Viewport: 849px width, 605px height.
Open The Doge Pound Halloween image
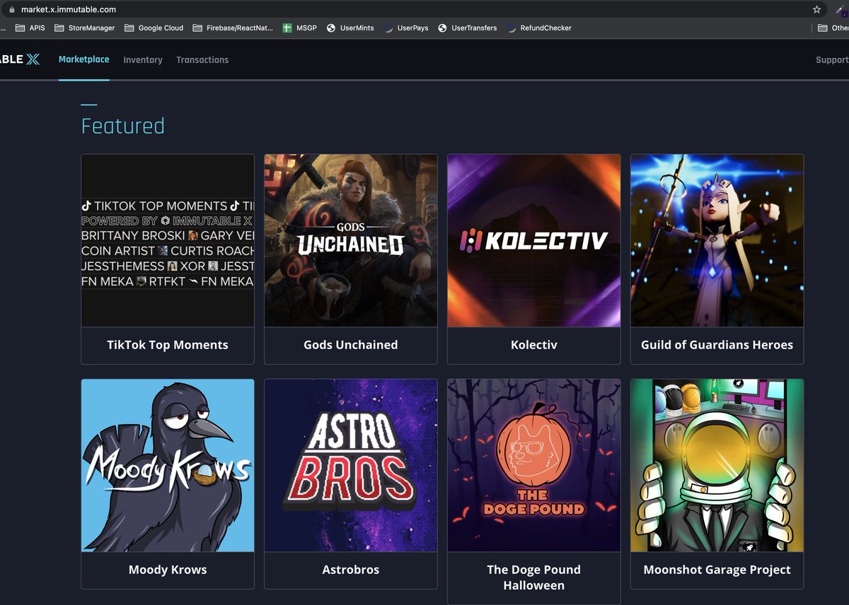(534, 465)
